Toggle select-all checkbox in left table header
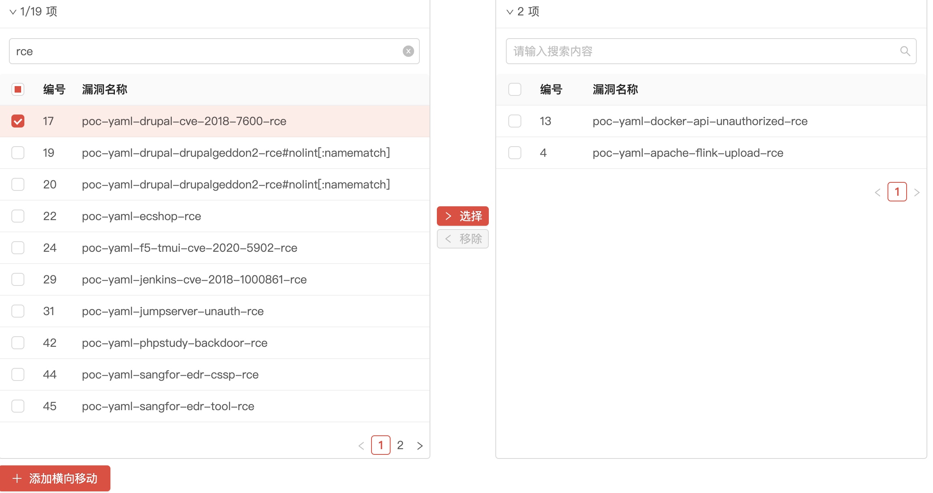The image size is (933, 493). (x=18, y=89)
